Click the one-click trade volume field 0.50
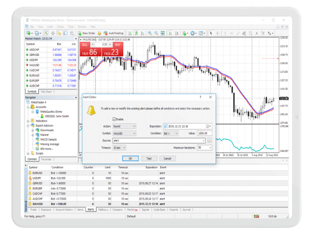 [x=101, y=44]
